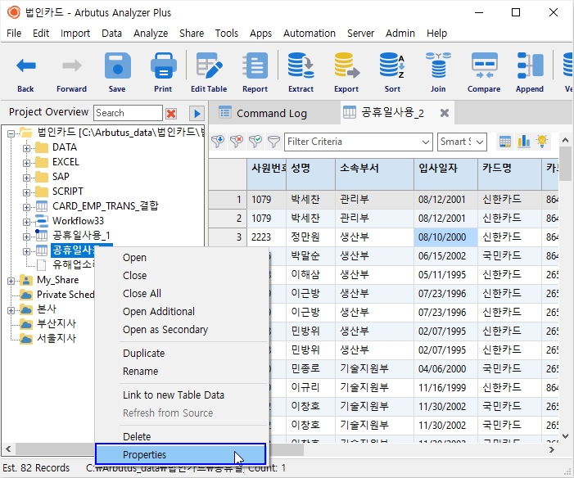Open the File menu
Screen dimensions: 574x478
click(x=14, y=34)
